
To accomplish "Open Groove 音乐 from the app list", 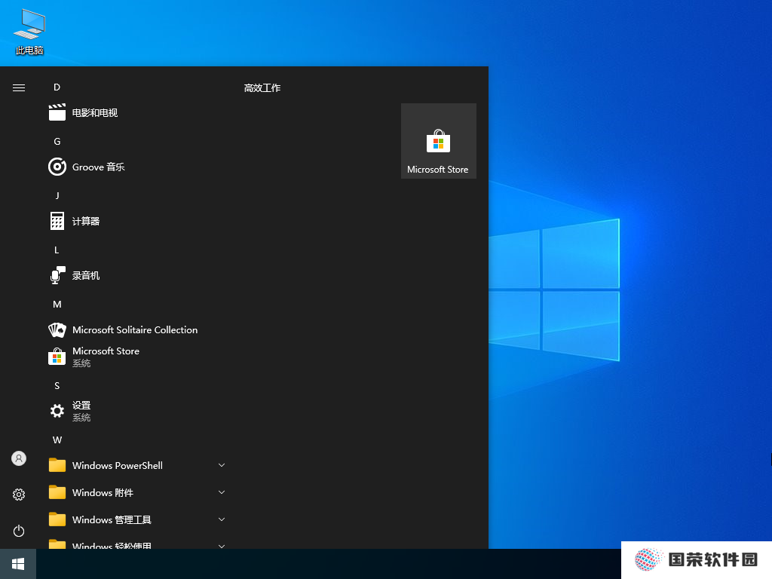I will pos(137,167).
